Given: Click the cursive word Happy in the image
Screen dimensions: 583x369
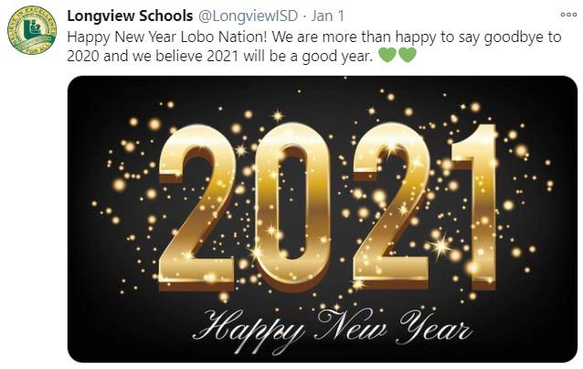Looking at the screenshot, I should point(249,331).
